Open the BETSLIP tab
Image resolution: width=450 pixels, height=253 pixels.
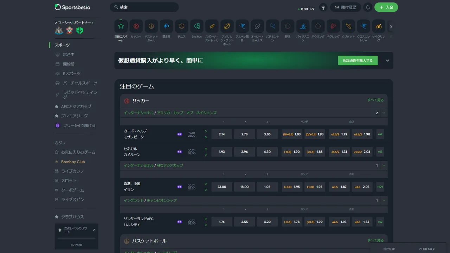coord(389,249)
